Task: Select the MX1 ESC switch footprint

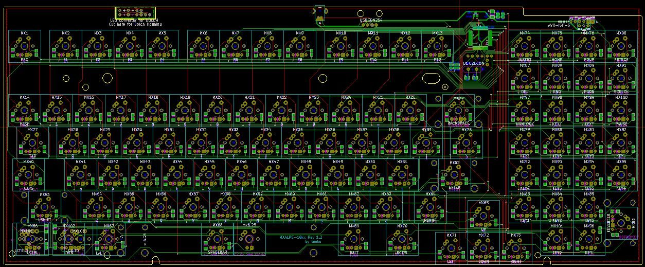Action: pos(24,46)
